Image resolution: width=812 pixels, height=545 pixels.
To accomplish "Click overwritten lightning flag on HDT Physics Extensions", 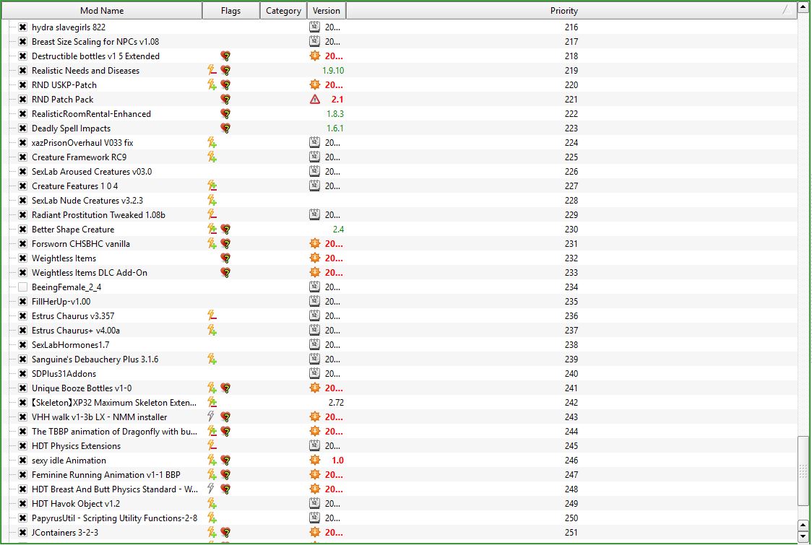I will pyautogui.click(x=212, y=446).
